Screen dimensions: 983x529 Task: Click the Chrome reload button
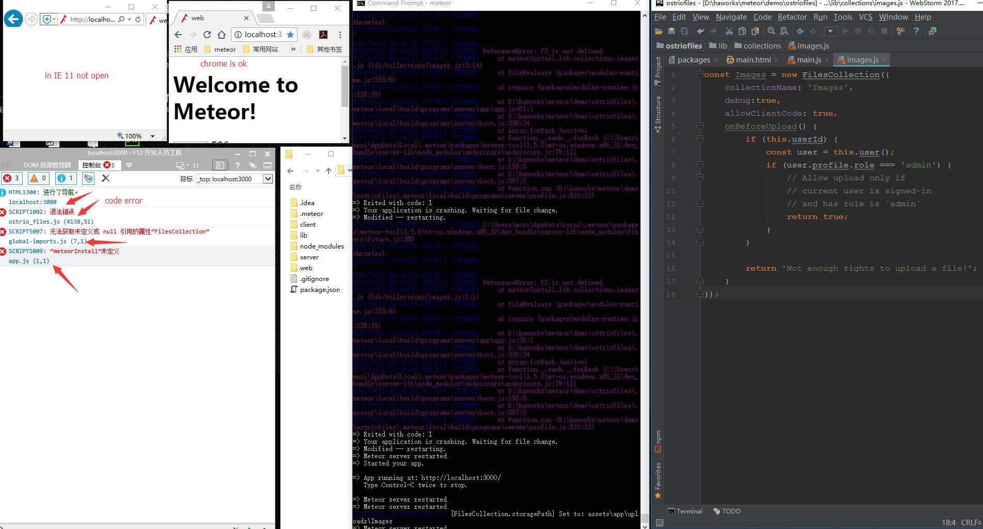coord(207,35)
